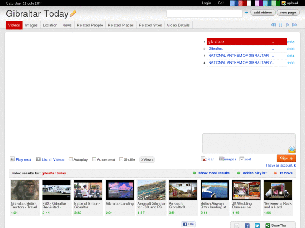The width and height of the screenshot is (305, 228).
Task: Click show more results link
Action: [x=214, y=173]
